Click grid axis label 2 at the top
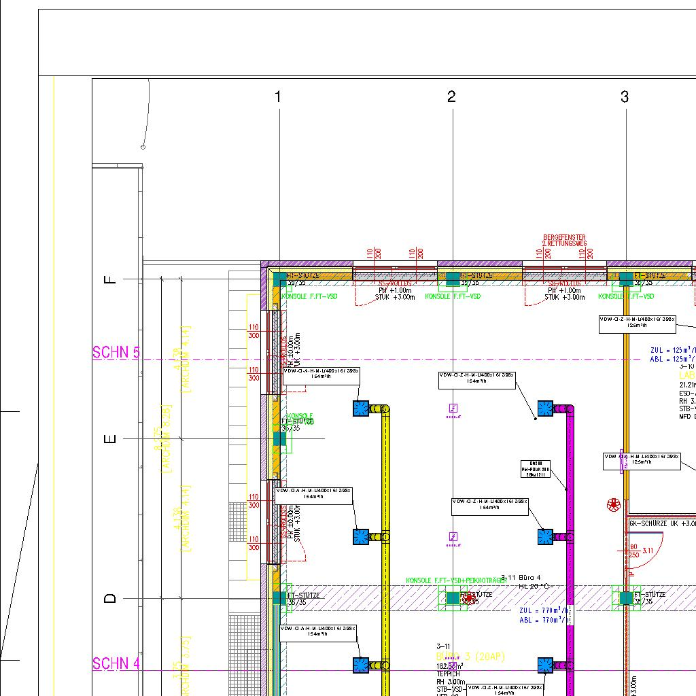This screenshot has width=696, height=696. (x=451, y=97)
